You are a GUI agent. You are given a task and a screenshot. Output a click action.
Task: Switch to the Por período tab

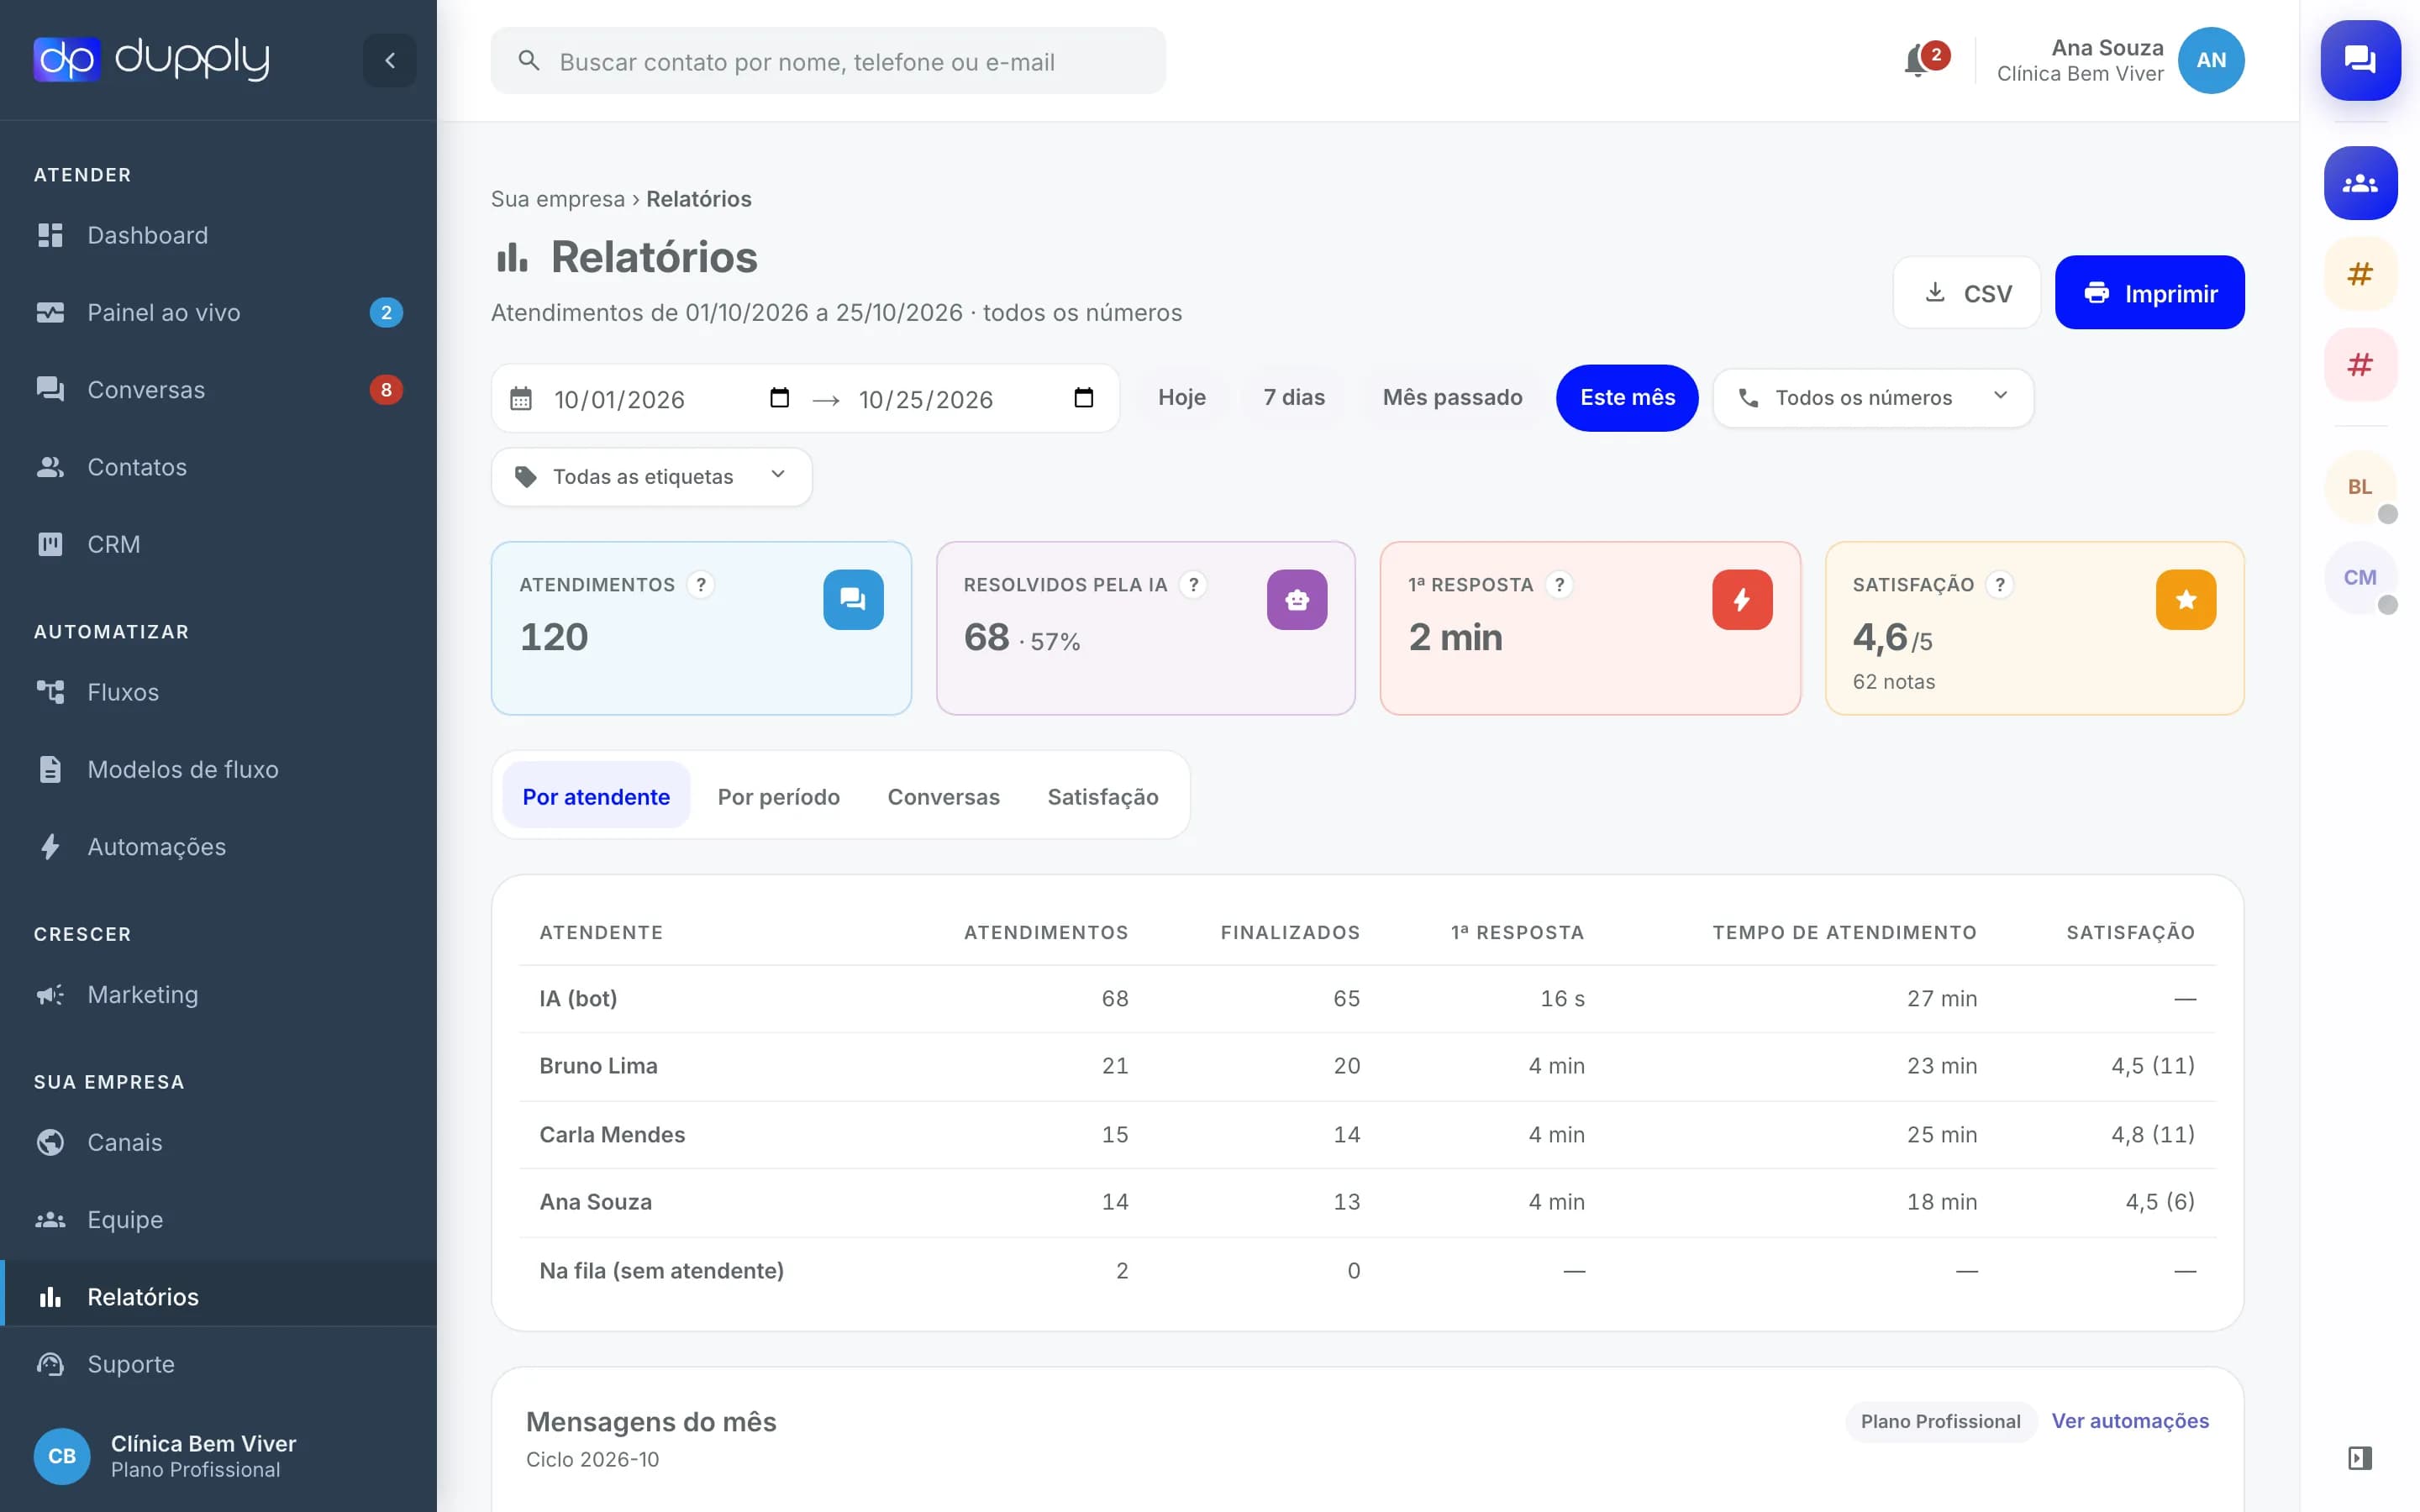[x=779, y=797]
